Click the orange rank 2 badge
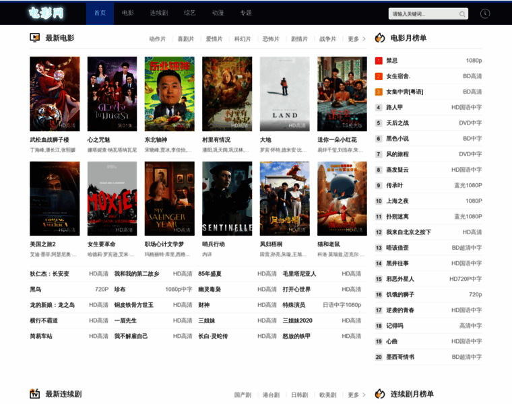Screen dimensions: 512x404 (x=379, y=76)
